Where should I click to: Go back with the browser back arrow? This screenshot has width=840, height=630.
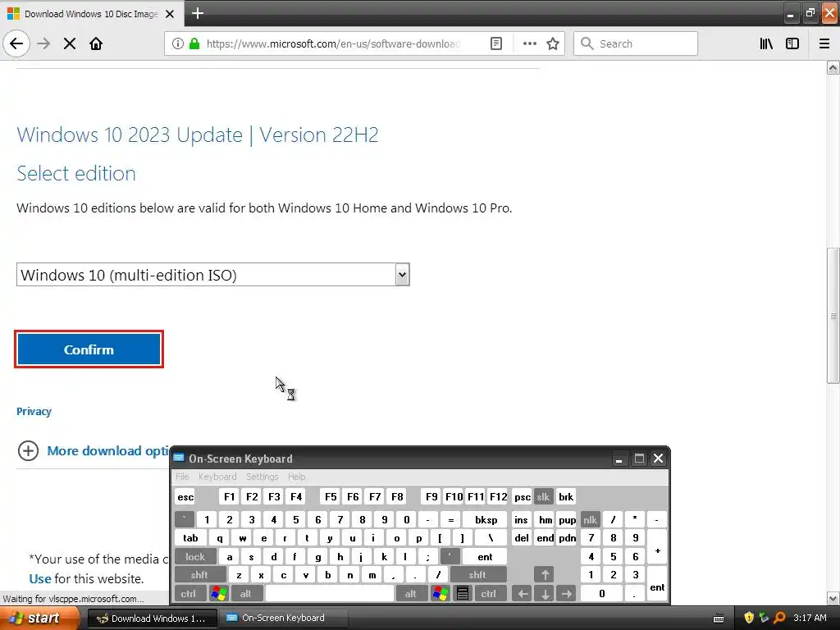[x=16, y=43]
